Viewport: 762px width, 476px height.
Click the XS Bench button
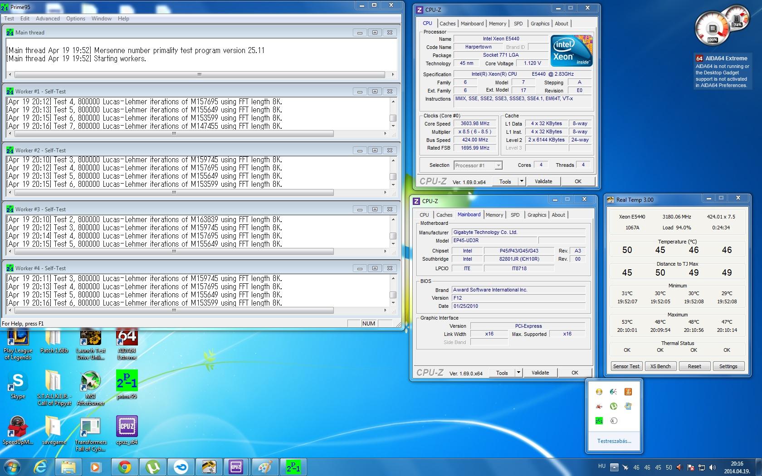click(x=660, y=366)
